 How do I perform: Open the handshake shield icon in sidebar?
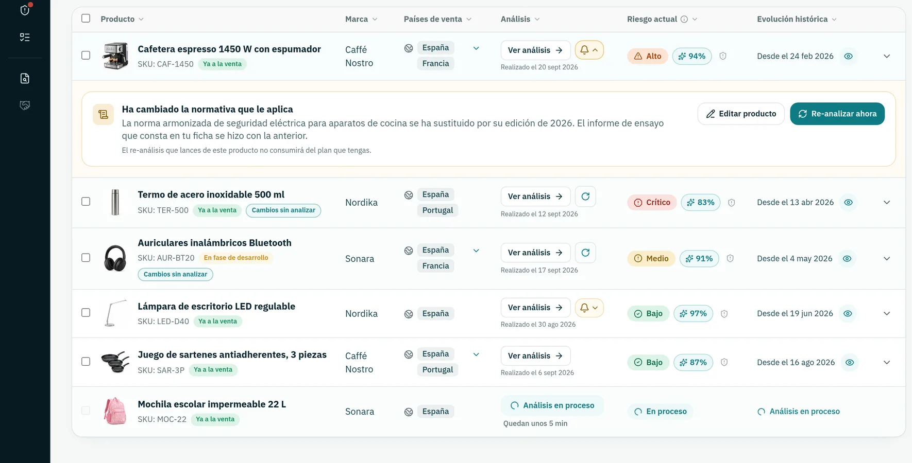25,105
